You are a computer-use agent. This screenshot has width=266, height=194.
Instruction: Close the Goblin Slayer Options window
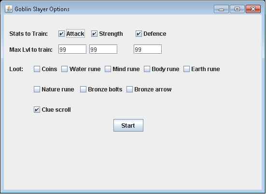coord(253,9)
